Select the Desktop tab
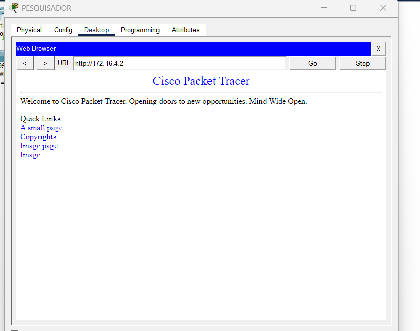 tap(96, 30)
